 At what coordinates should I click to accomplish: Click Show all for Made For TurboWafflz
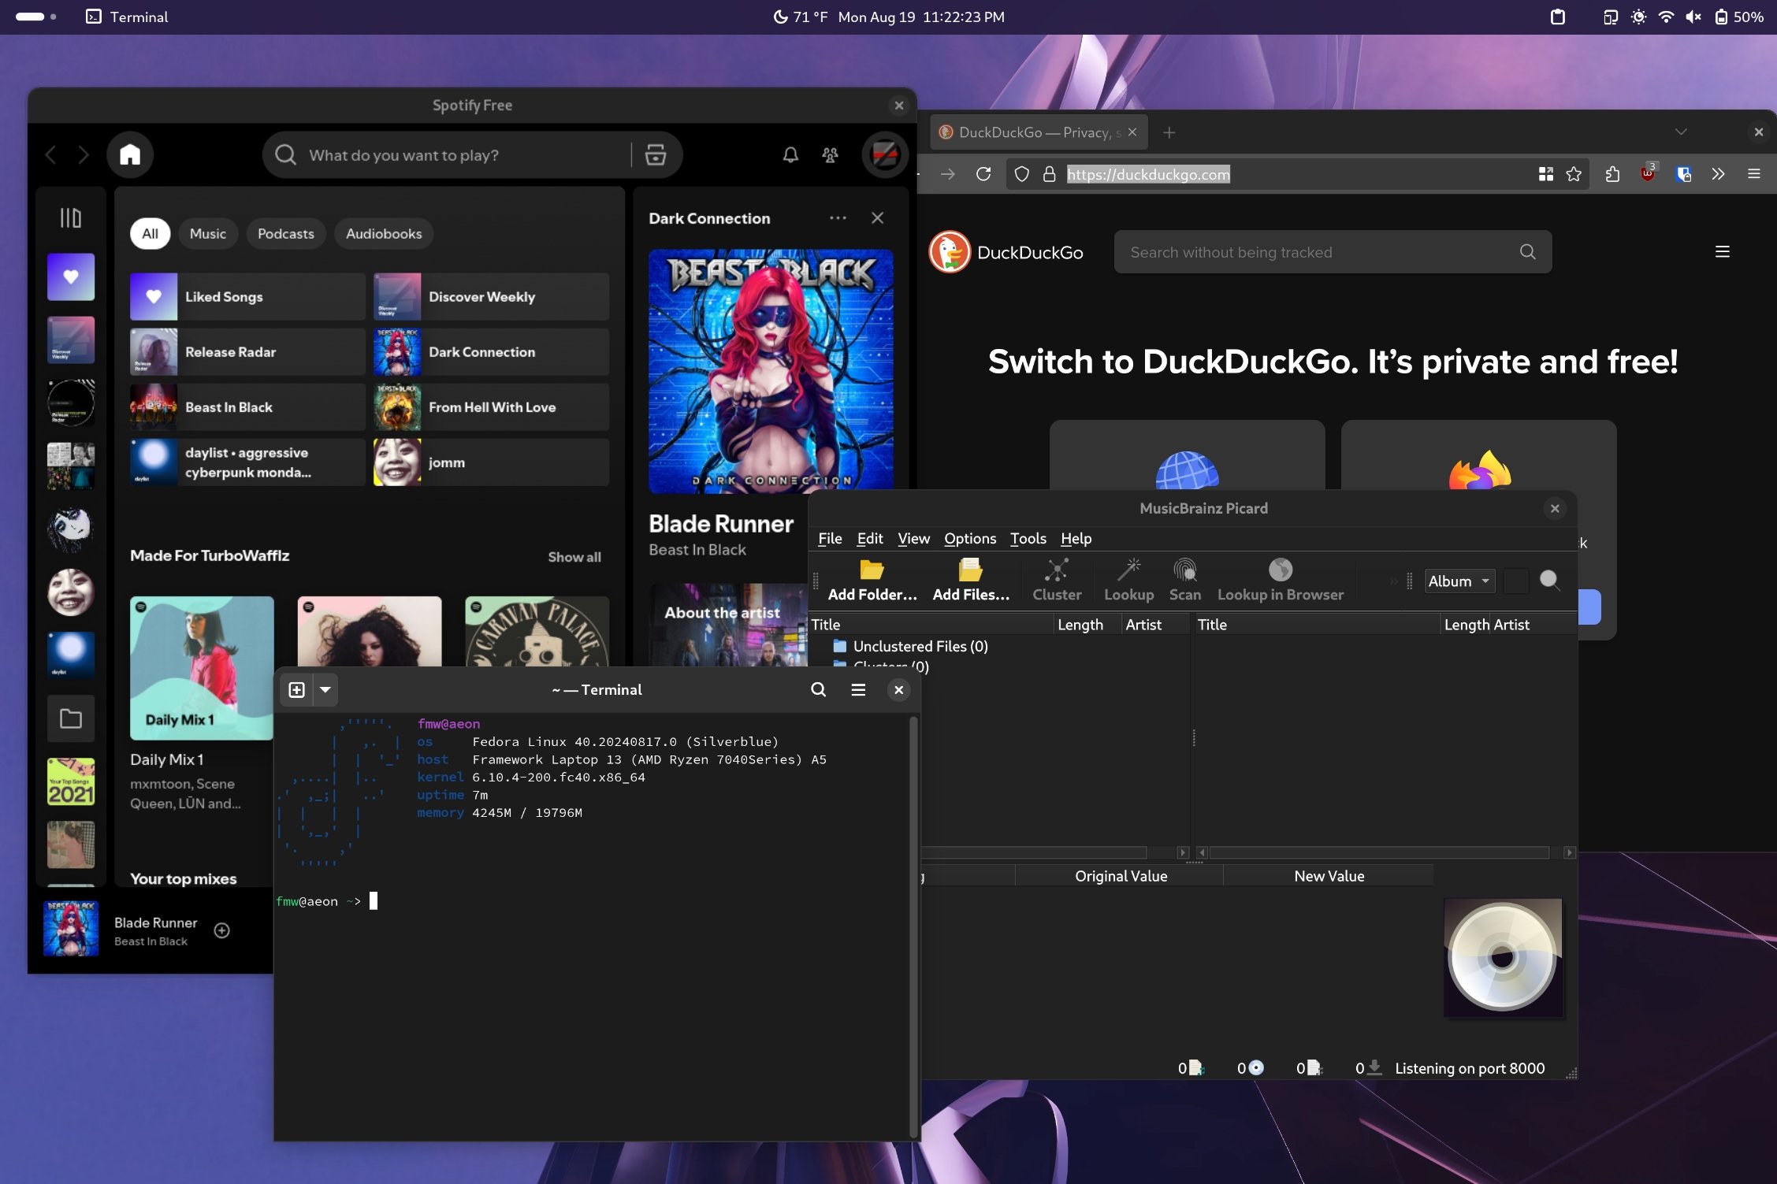pyautogui.click(x=574, y=557)
